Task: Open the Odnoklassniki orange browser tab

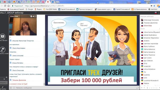Action: pos(38,2)
